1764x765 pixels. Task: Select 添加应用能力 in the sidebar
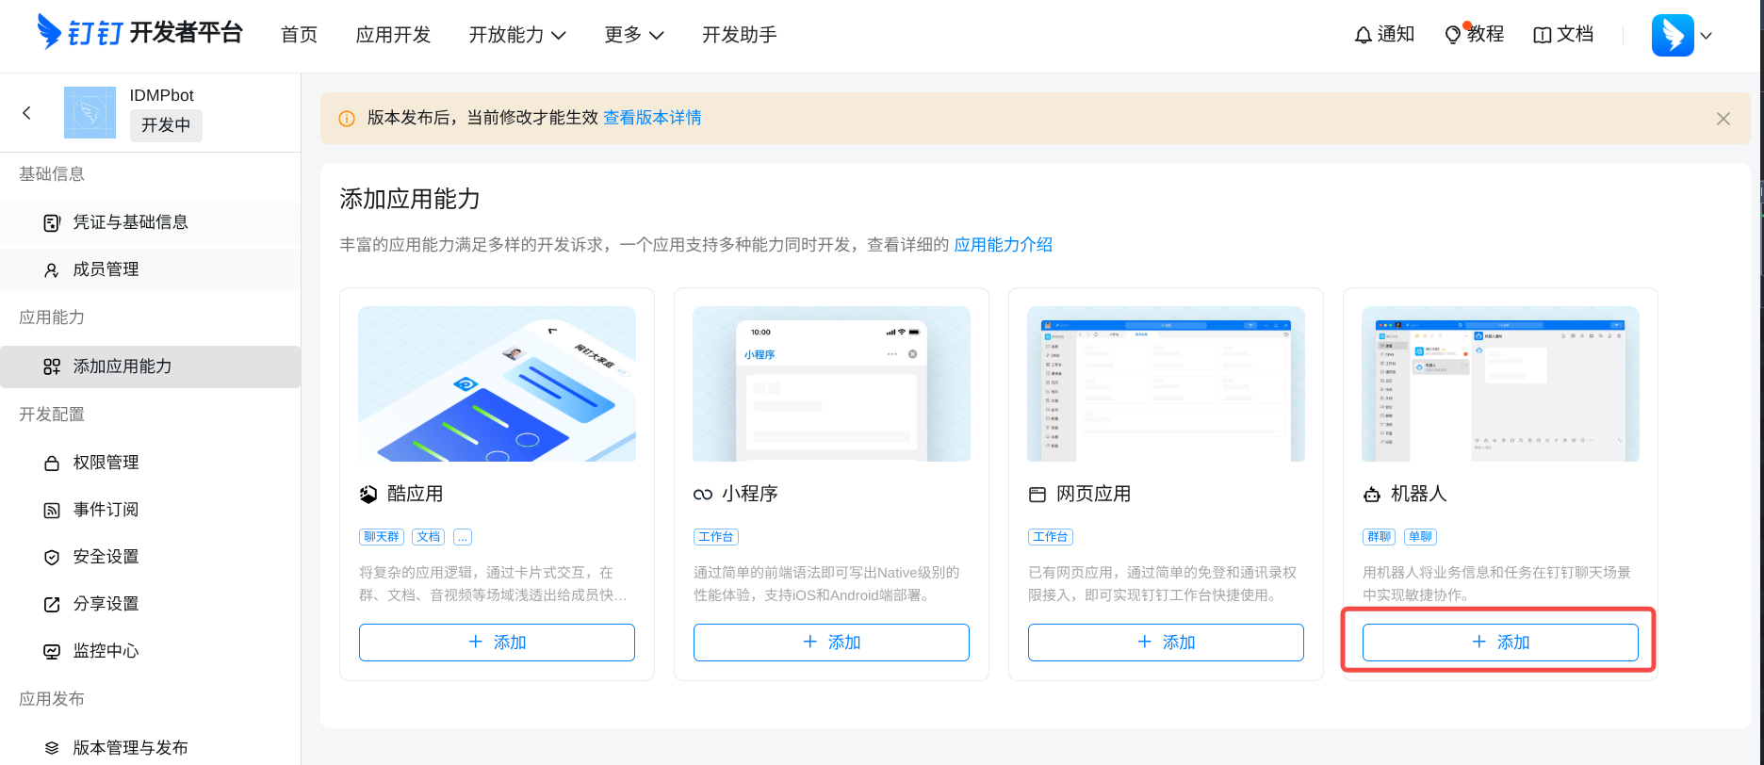151,366
